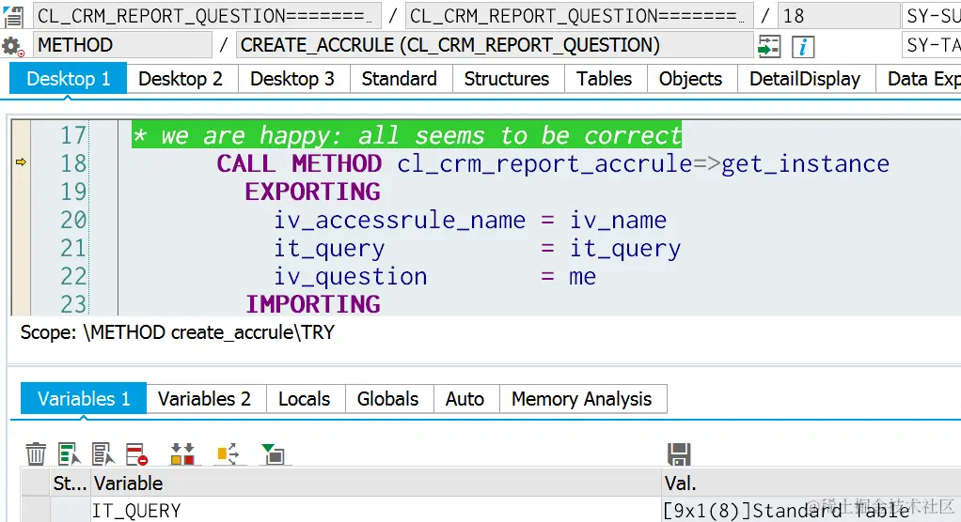The height and width of the screenshot is (522, 961).
Task: Click the second CL_CRM_REPORT_QUESTION include field
Action: (579, 16)
